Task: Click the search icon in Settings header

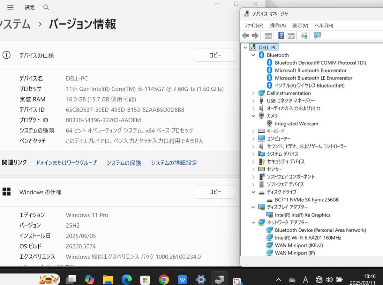Action: [x=46, y=7]
